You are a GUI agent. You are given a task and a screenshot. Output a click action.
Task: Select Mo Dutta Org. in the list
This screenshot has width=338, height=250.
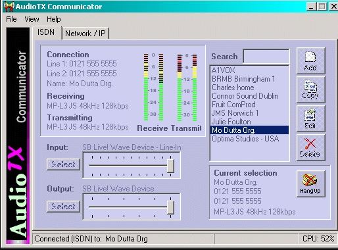pos(249,130)
